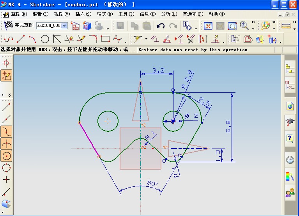Click the Save floppy disk icon
The width and height of the screenshot is (299, 216).
point(120,26)
